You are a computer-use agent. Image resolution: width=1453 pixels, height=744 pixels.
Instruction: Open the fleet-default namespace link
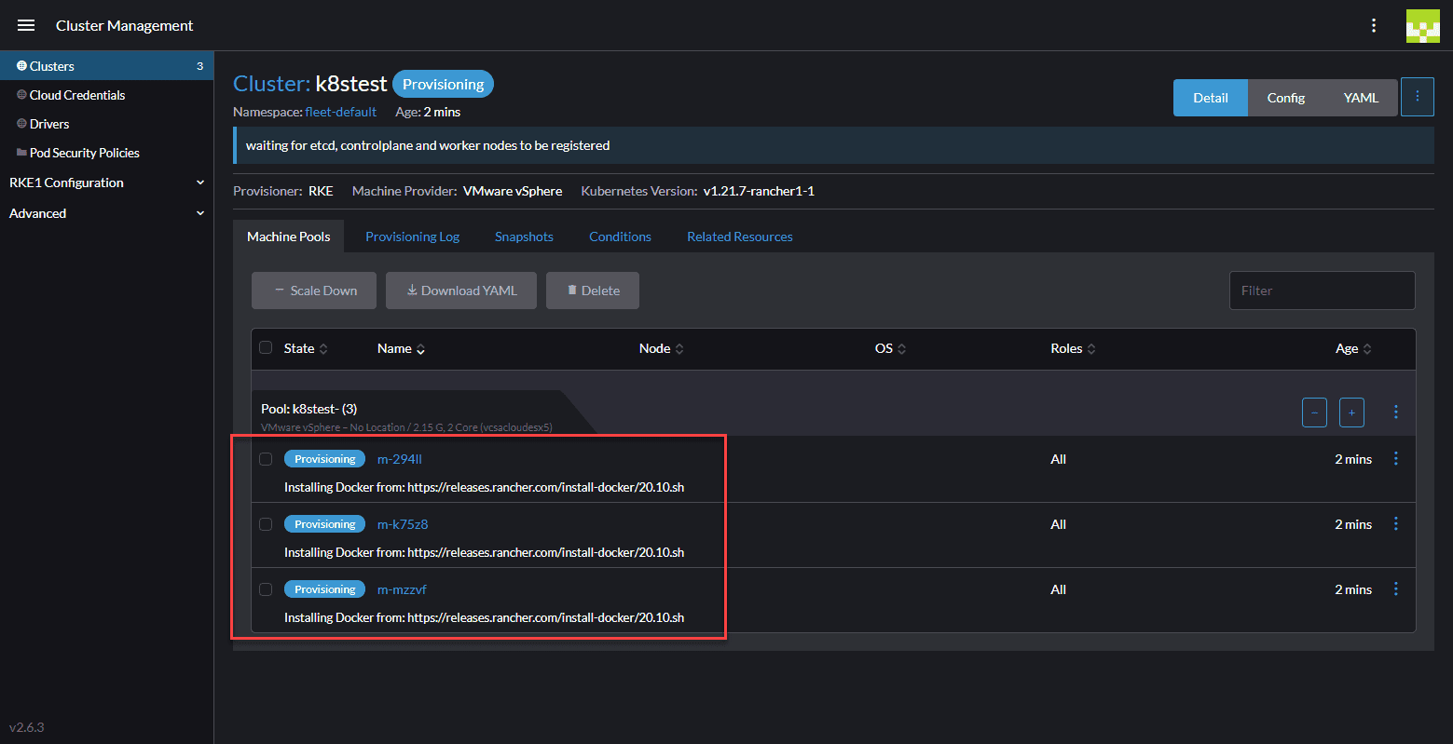point(340,112)
